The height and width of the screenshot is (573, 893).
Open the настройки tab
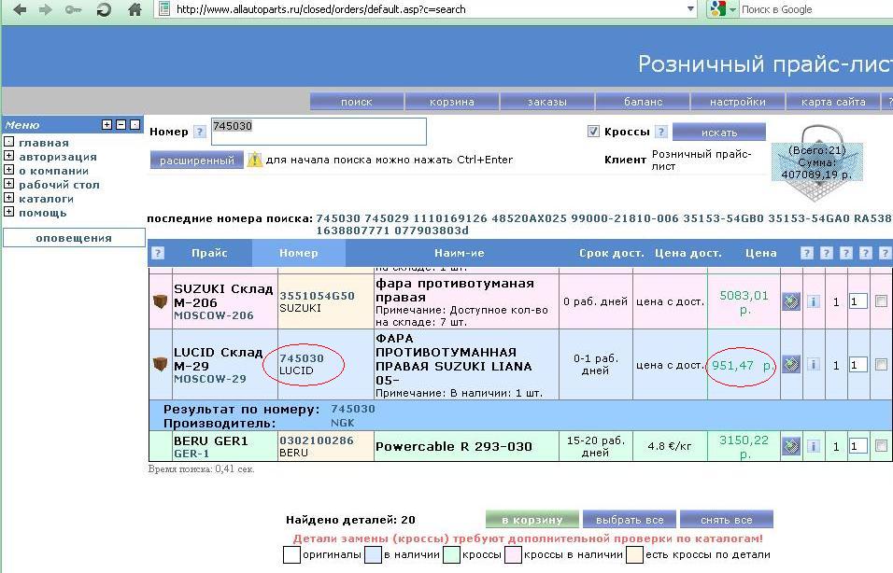click(738, 102)
